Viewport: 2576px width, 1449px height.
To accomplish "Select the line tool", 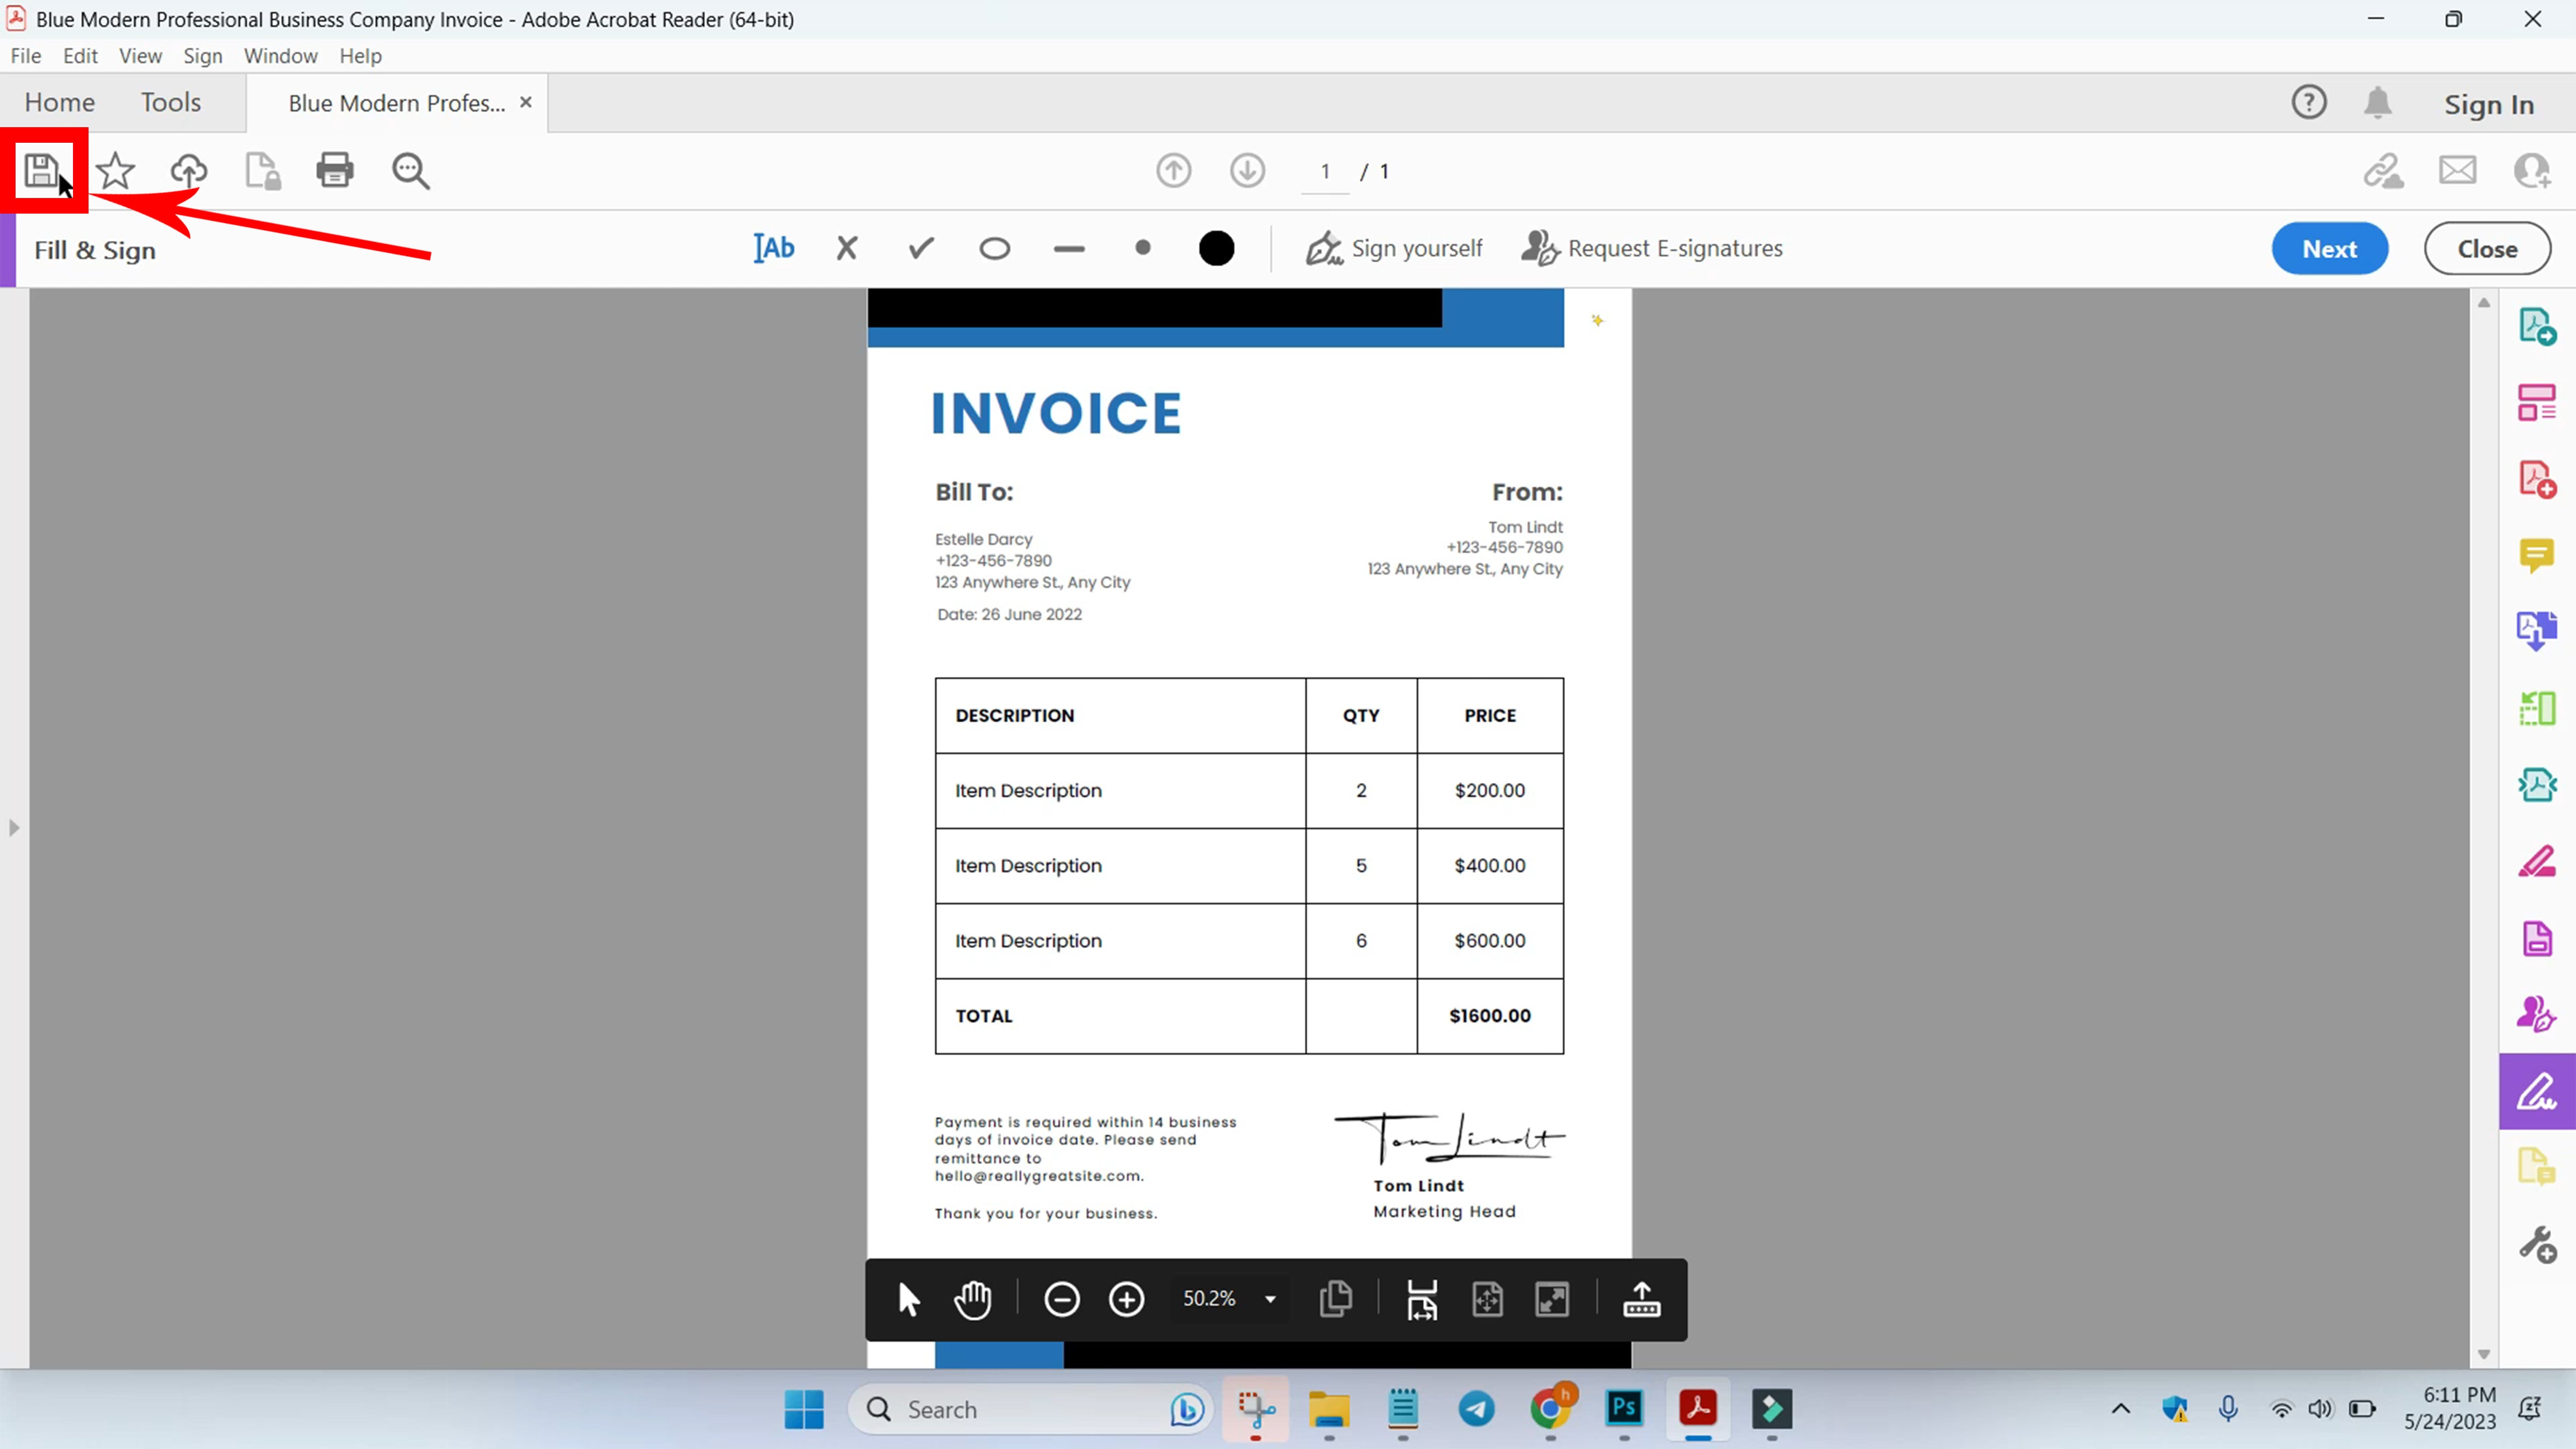I will tap(1069, 249).
